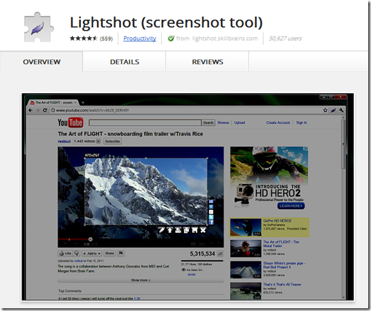This screenshot has height=311, width=371.
Task: Expand "Show more" in video description
Action: click(x=141, y=280)
